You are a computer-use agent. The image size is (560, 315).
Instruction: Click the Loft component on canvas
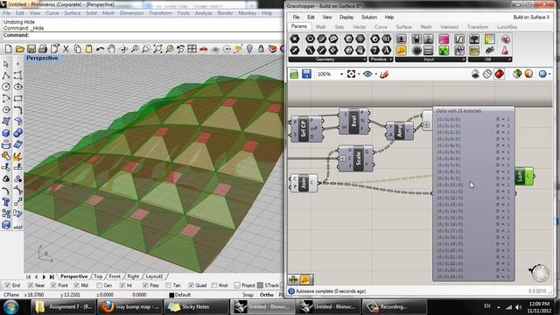(x=524, y=176)
